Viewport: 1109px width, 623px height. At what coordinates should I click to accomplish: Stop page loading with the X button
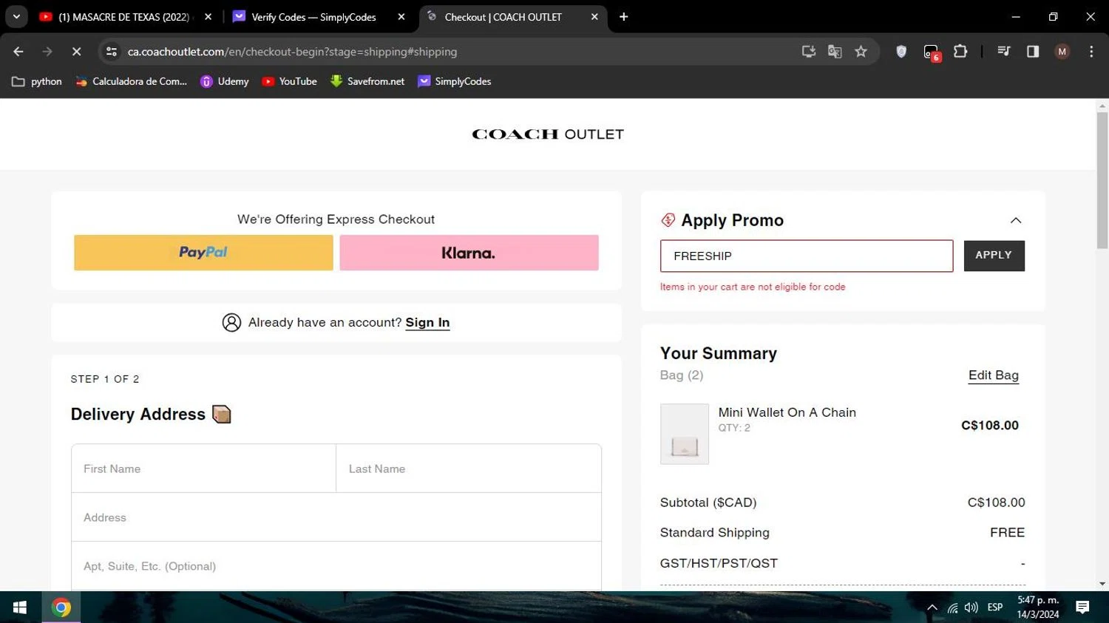click(76, 52)
